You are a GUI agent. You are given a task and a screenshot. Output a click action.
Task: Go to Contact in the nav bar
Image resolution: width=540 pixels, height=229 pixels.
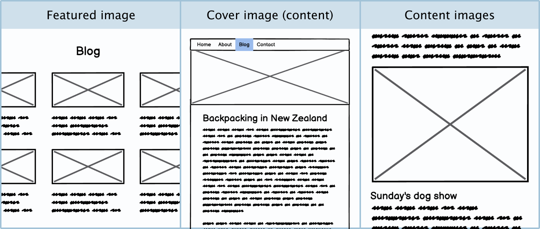[266, 45]
